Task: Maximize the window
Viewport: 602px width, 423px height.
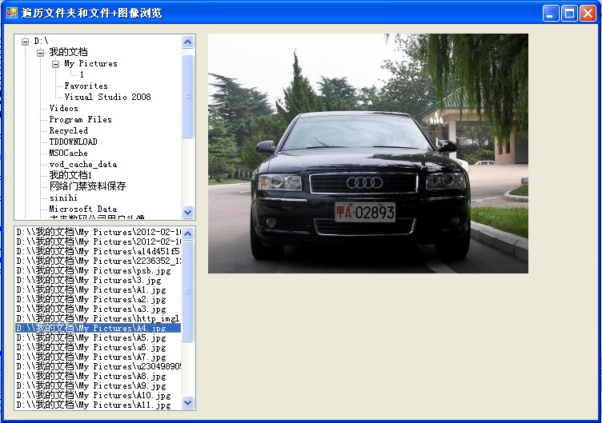Action: [569, 14]
